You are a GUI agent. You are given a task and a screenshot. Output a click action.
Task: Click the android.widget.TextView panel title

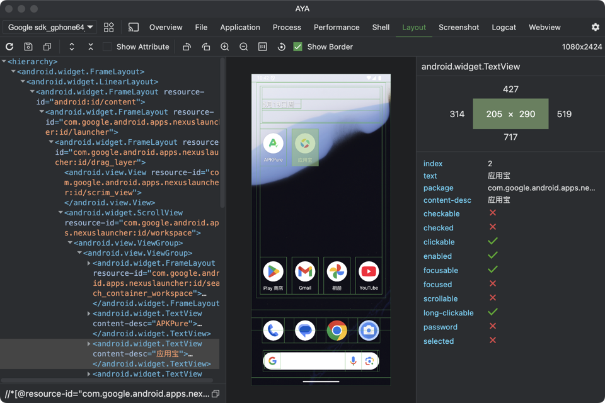(471, 67)
